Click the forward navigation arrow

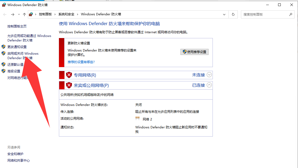[x=12, y=14]
